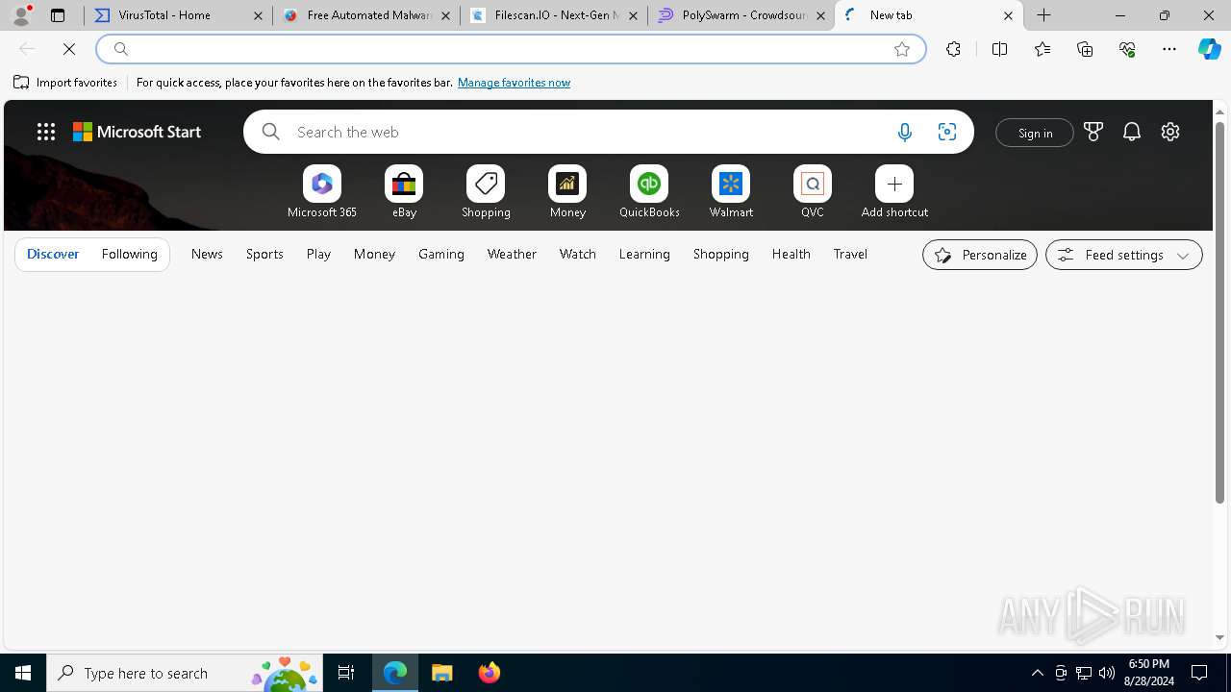
Task: Open the volume control in tray
Action: (1107, 673)
